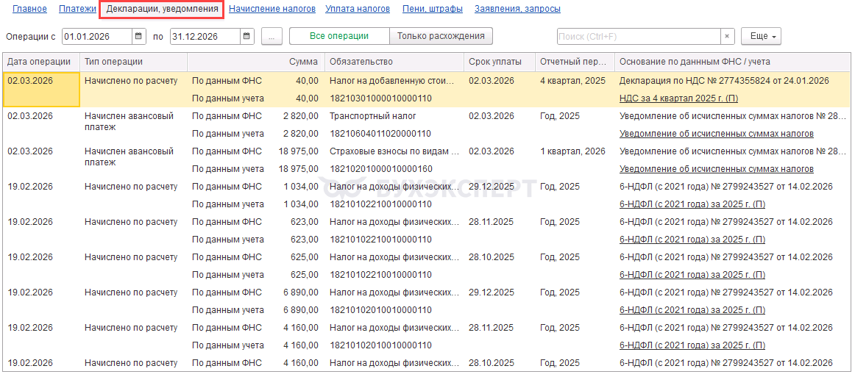
Task: Open link НДС за 4 квартал 2025 г. (П)
Action: (x=679, y=98)
